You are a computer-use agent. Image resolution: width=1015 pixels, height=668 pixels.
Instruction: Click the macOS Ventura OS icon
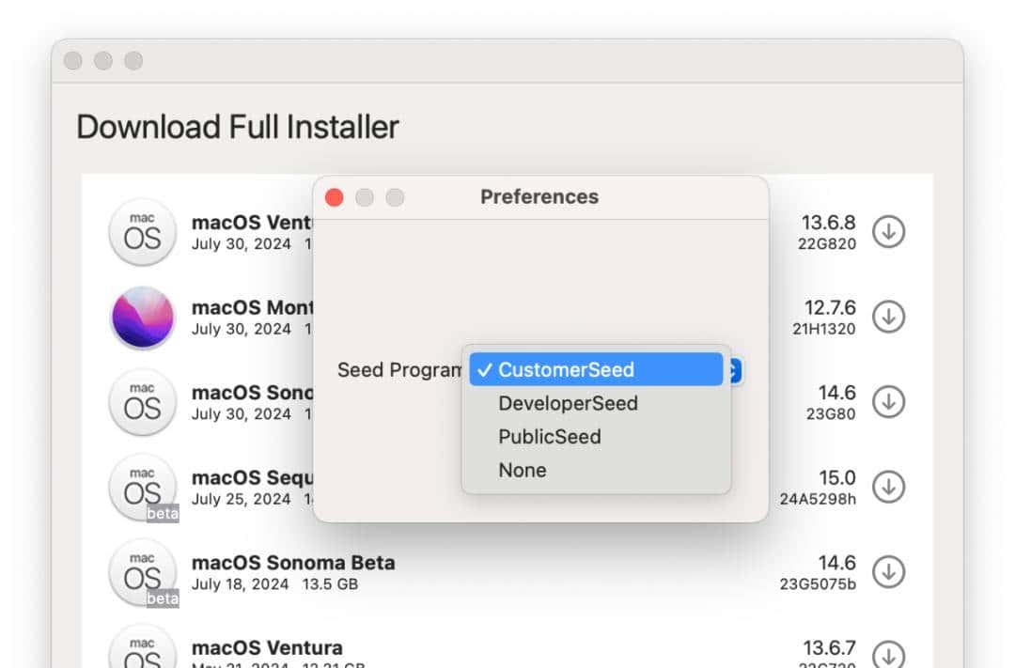[x=142, y=231]
